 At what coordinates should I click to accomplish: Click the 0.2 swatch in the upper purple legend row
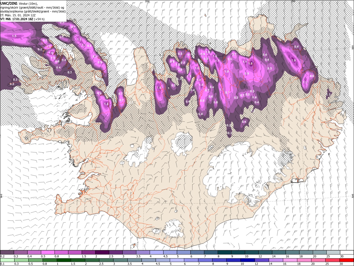pos(7,252)
